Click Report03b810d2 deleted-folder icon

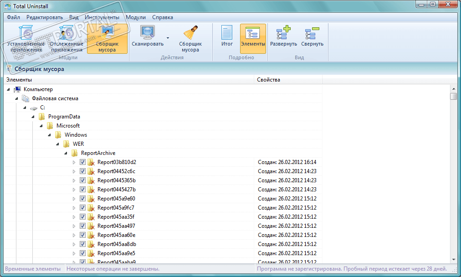pos(92,162)
